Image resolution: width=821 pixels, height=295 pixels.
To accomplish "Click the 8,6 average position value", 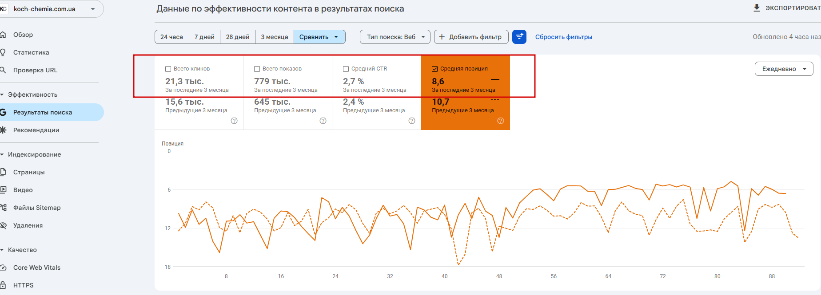I will pyautogui.click(x=438, y=81).
